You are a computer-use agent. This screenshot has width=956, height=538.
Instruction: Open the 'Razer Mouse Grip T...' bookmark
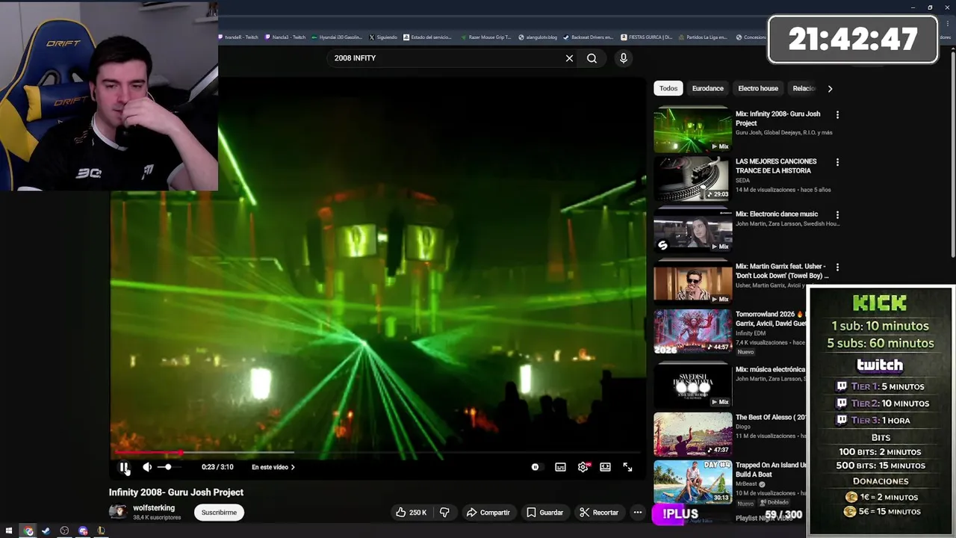486,37
